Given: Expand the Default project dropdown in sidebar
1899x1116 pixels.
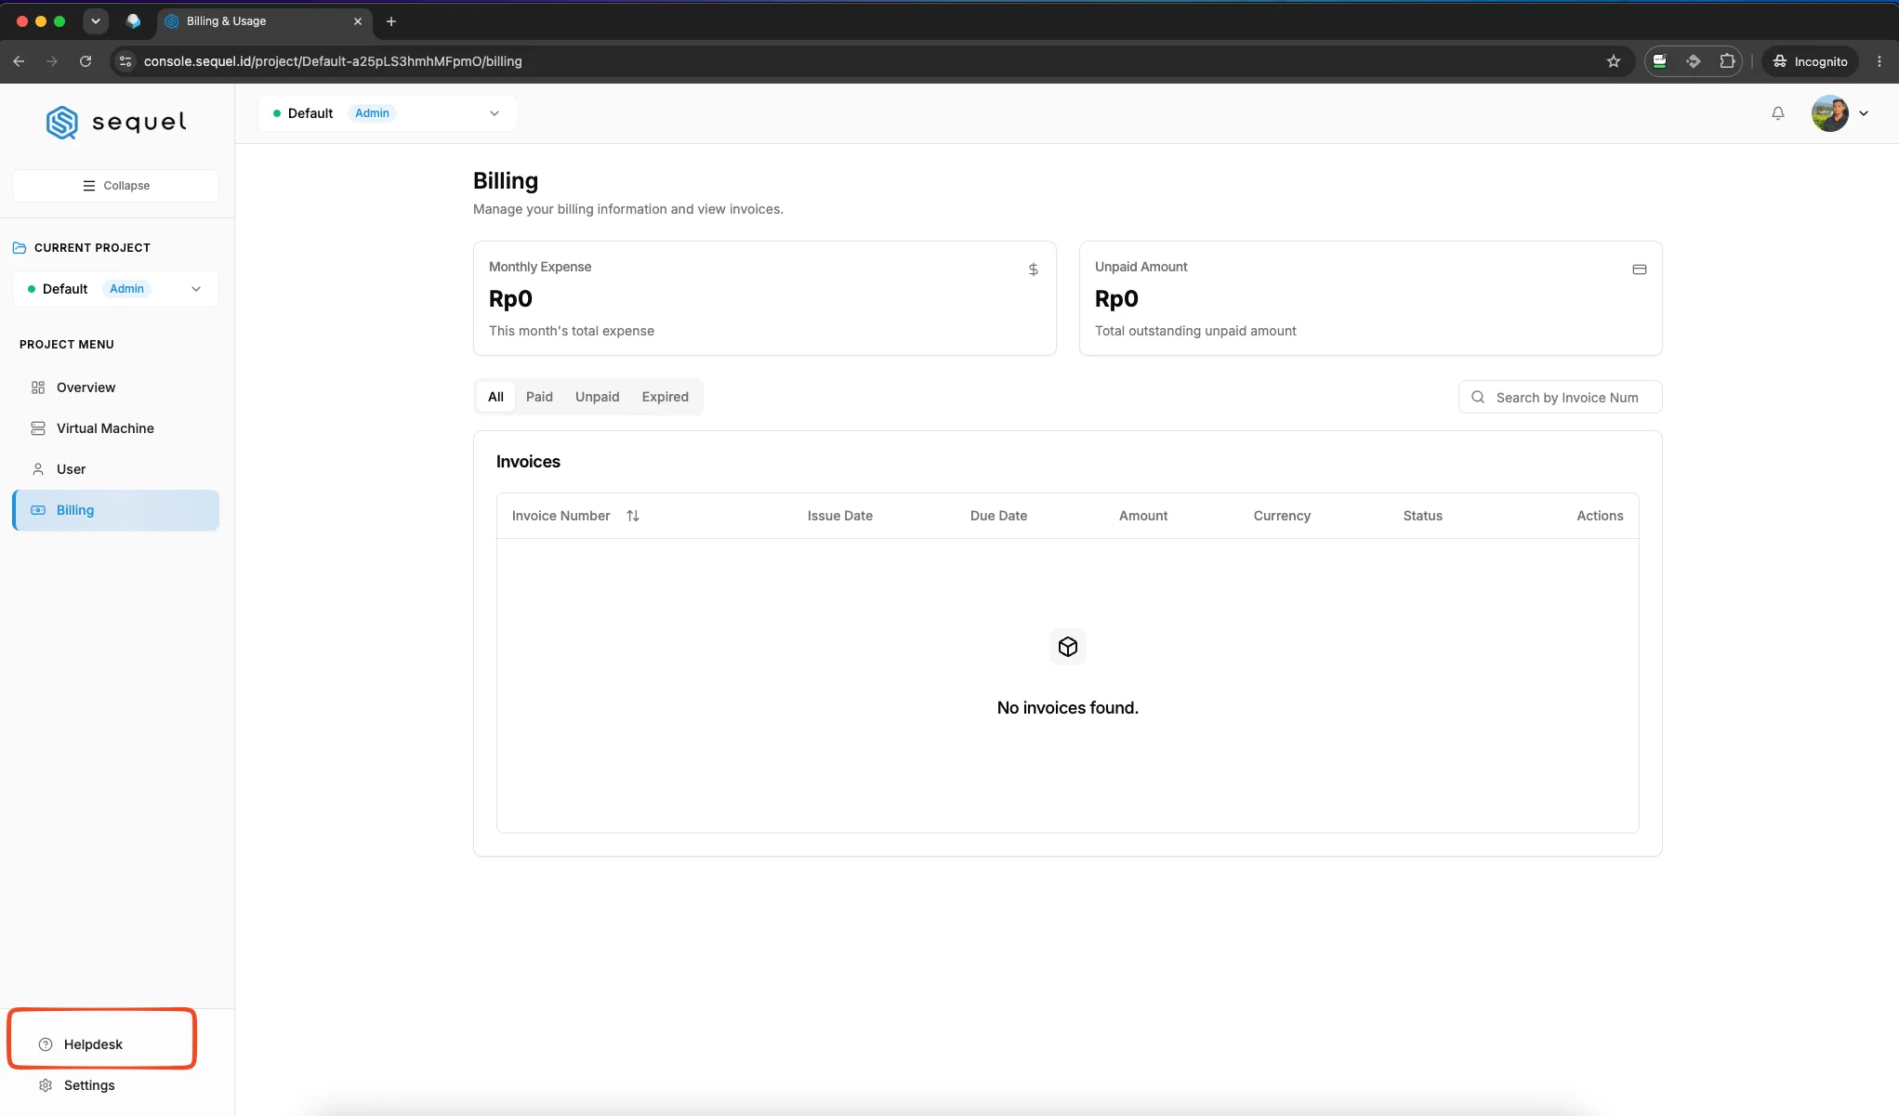Looking at the screenshot, I should [x=115, y=289].
